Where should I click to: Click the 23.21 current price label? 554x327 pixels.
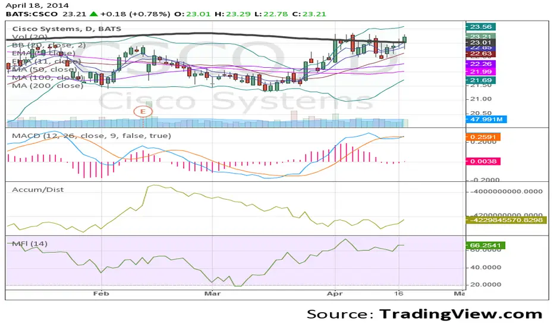[481, 36]
